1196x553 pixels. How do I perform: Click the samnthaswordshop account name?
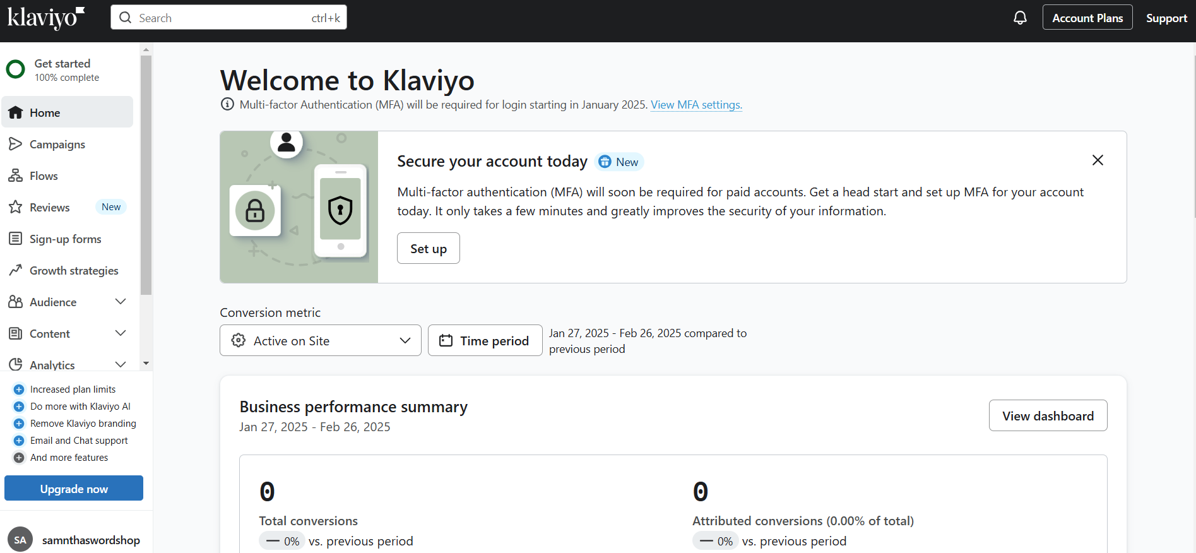(x=91, y=540)
